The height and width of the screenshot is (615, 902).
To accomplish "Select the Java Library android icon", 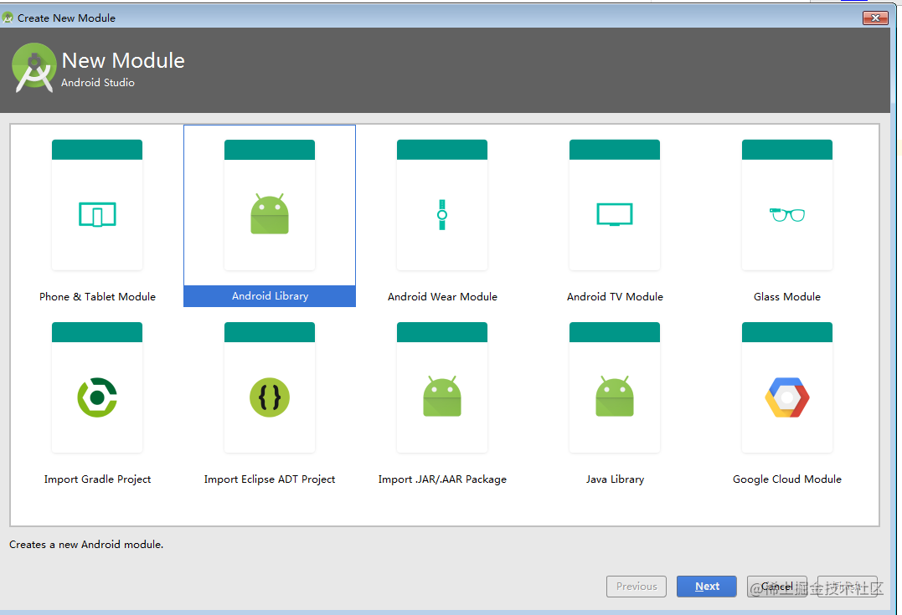I will pos(615,396).
